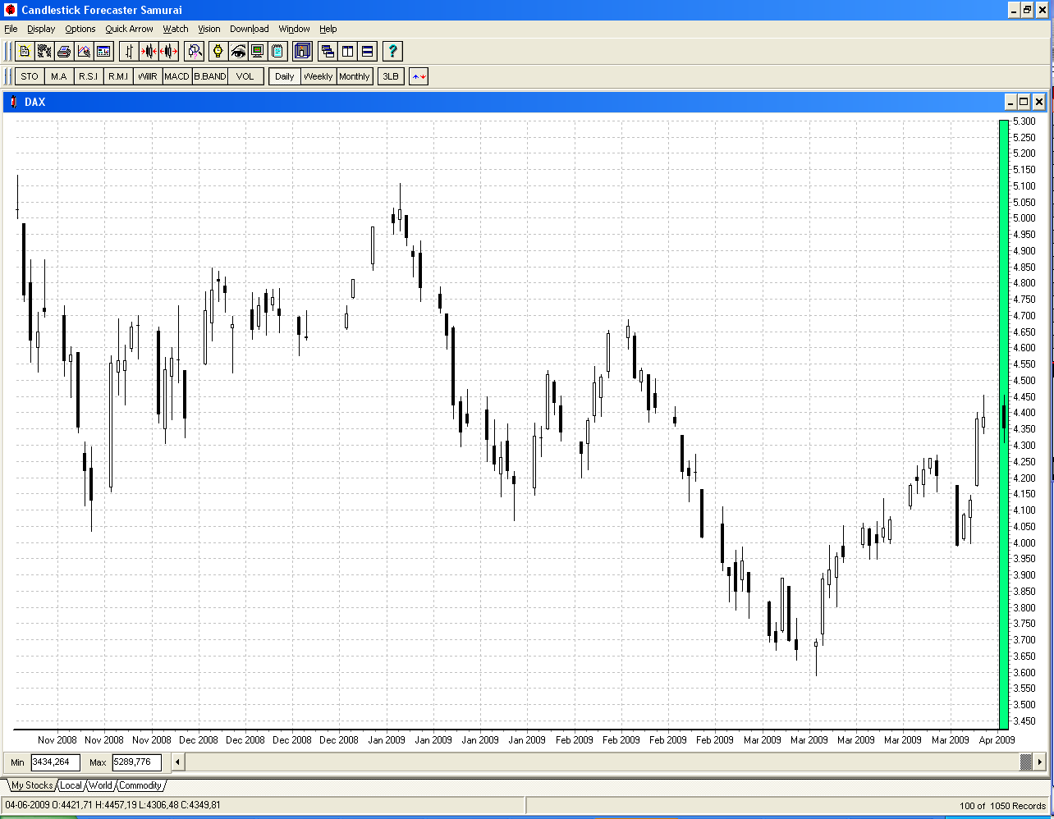The width and height of the screenshot is (1054, 819).
Task: Open the candlestick pattern search magnifier tool
Action: pos(195,51)
